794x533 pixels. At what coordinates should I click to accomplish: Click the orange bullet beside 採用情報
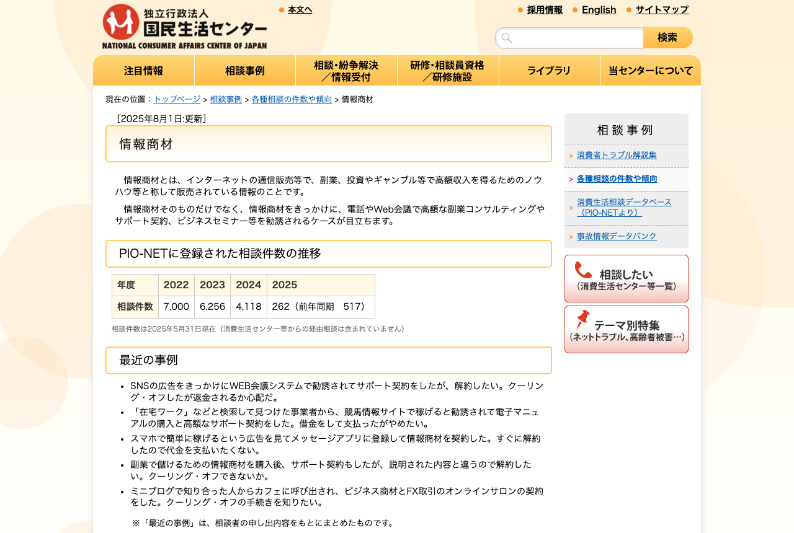pos(520,10)
